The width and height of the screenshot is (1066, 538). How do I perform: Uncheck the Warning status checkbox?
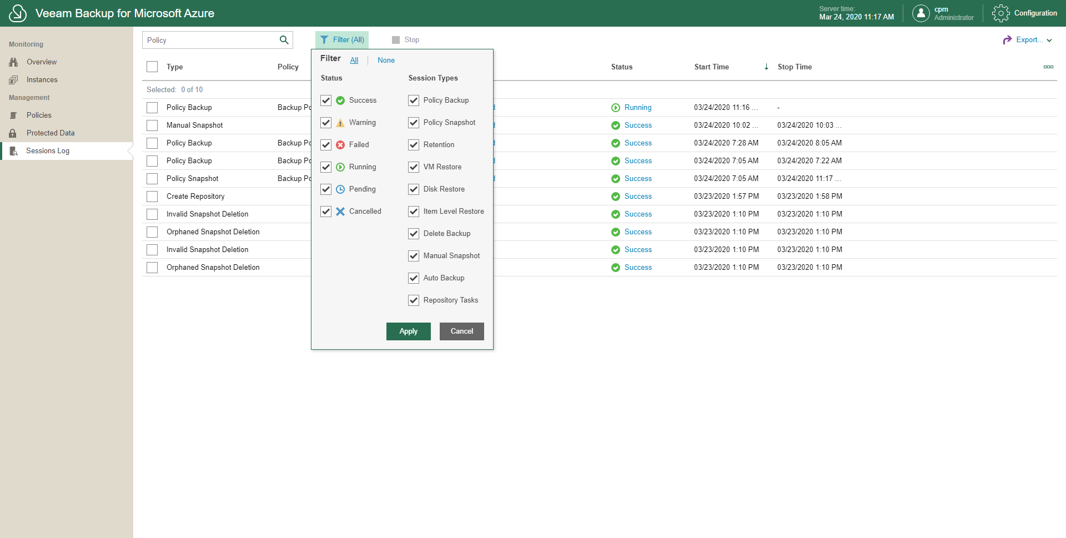pyautogui.click(x=326, y=123)
